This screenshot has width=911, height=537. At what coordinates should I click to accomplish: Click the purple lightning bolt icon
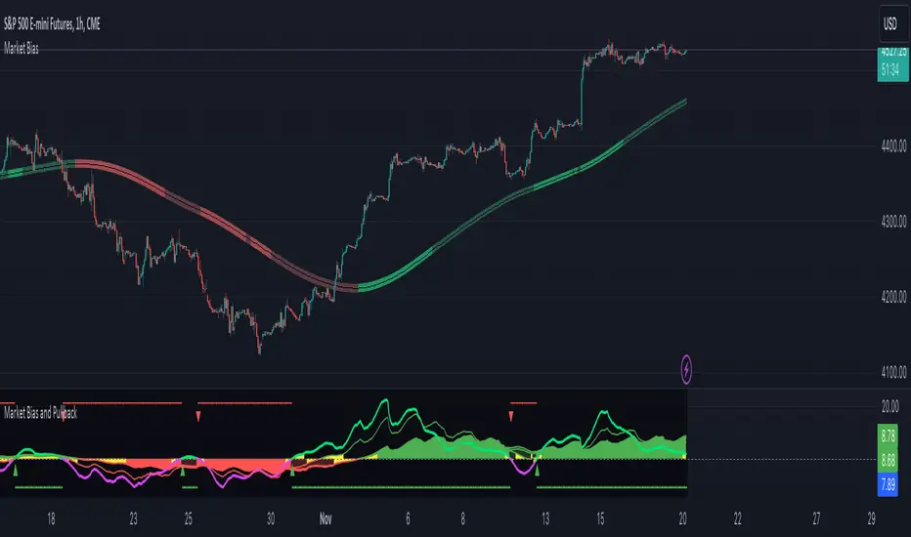686,369
